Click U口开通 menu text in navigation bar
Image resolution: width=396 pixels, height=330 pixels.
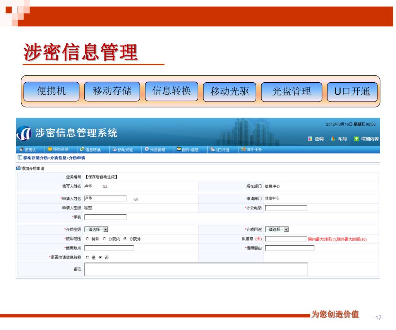[223, 150]
